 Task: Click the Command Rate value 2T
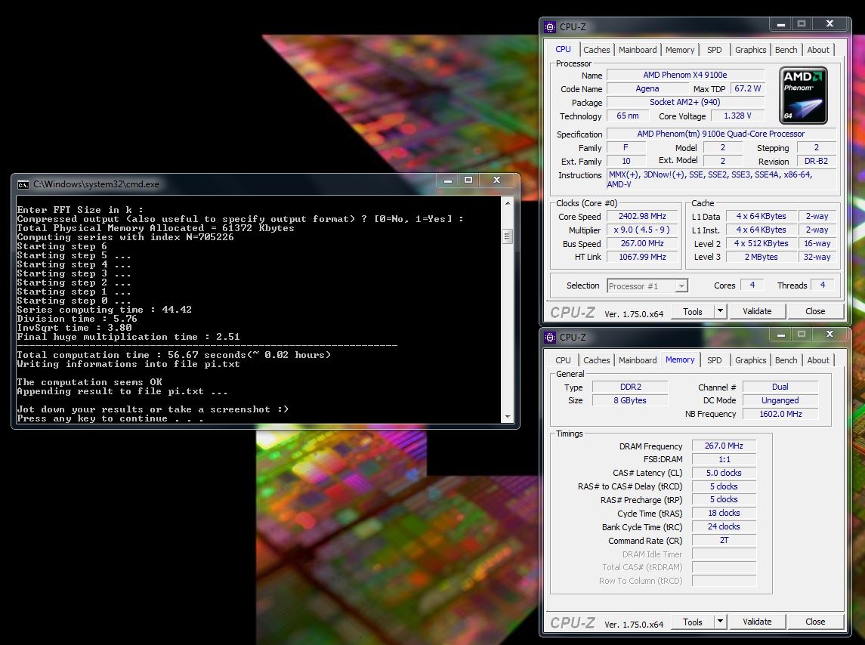tap(724, 541)
